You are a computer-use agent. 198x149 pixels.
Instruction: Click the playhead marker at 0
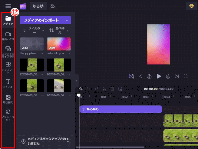tap(79, 95)
